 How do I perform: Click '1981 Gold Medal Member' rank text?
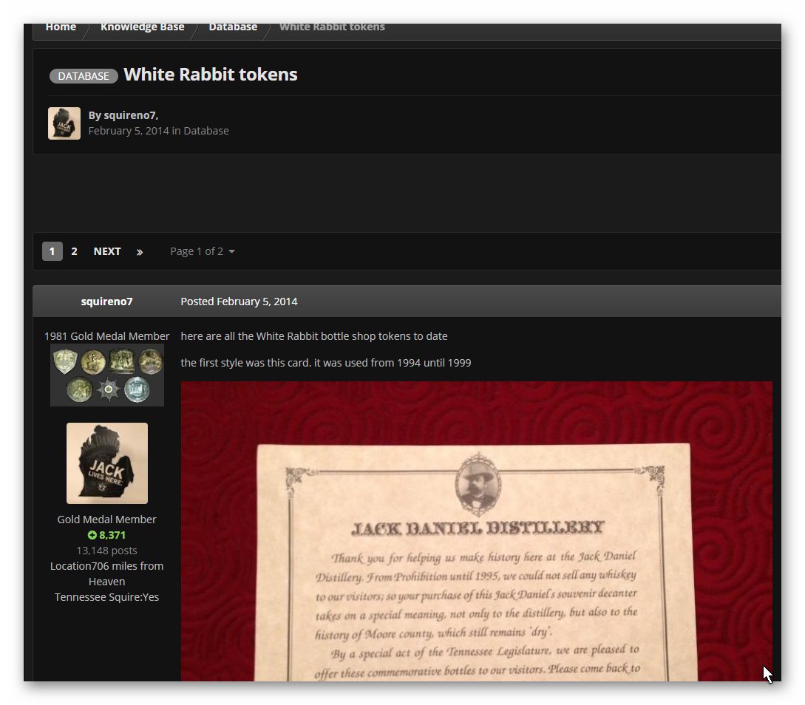pos(106,336)
